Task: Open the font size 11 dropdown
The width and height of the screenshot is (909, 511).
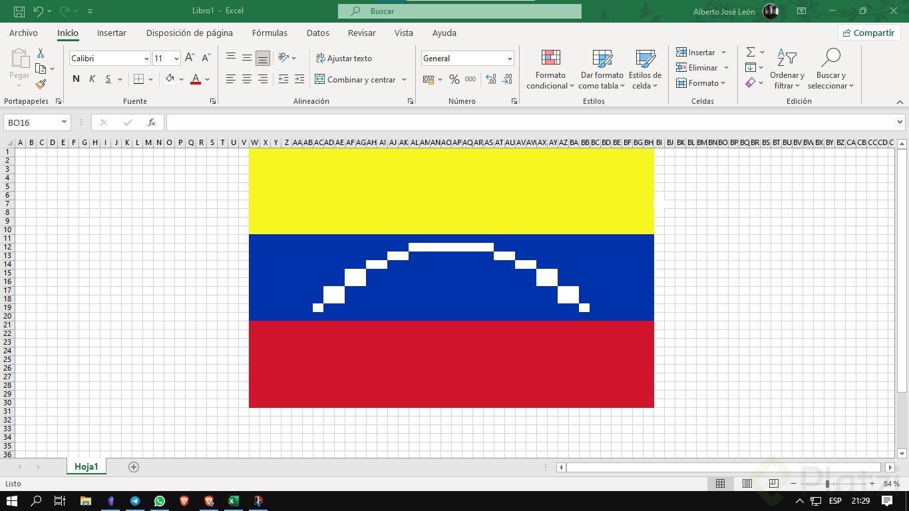Action: tap(176, 59)
